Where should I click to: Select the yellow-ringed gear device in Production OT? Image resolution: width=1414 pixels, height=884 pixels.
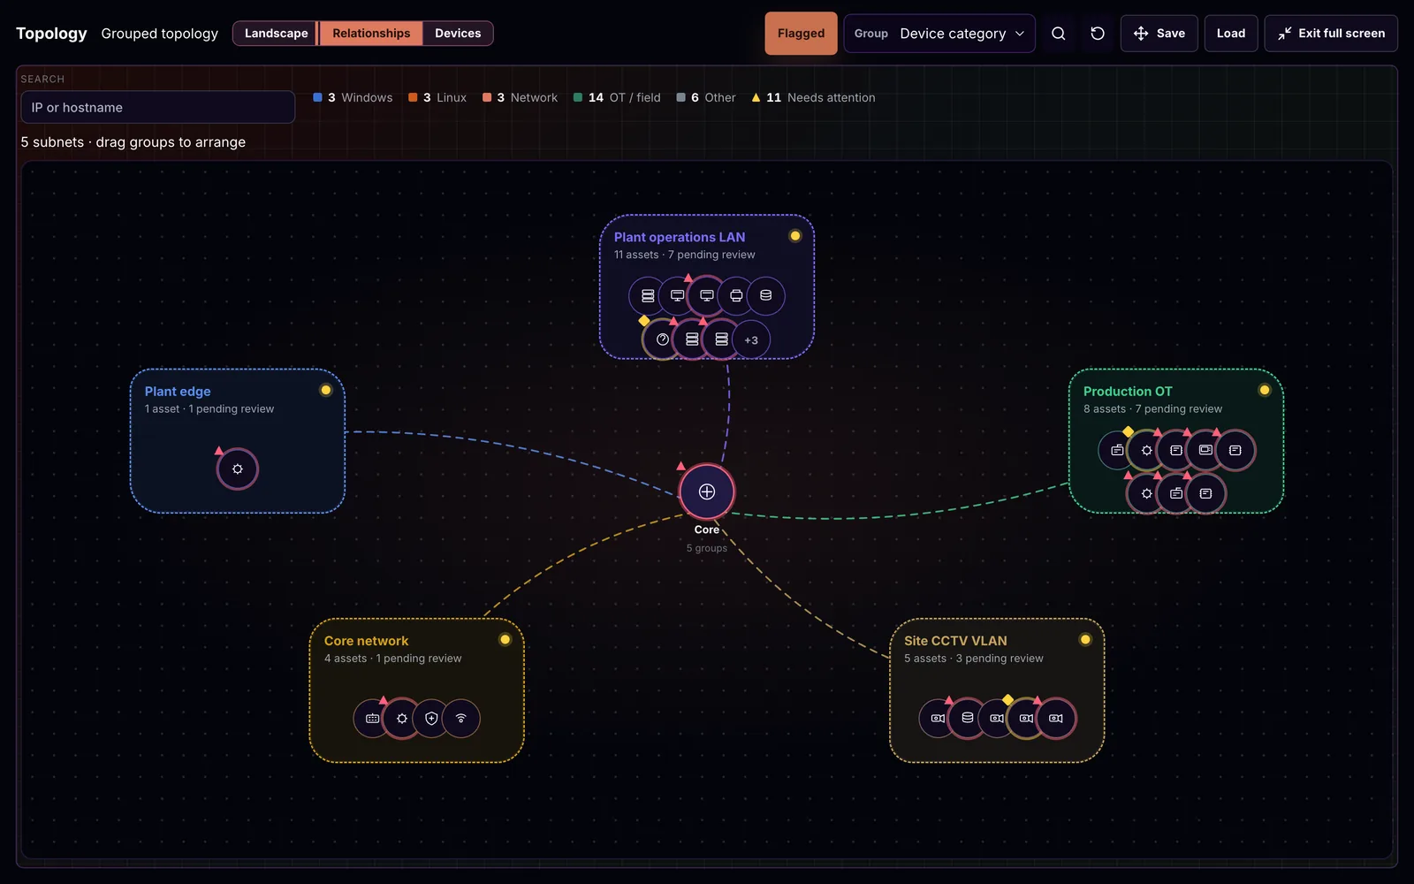pos(1146,450)
